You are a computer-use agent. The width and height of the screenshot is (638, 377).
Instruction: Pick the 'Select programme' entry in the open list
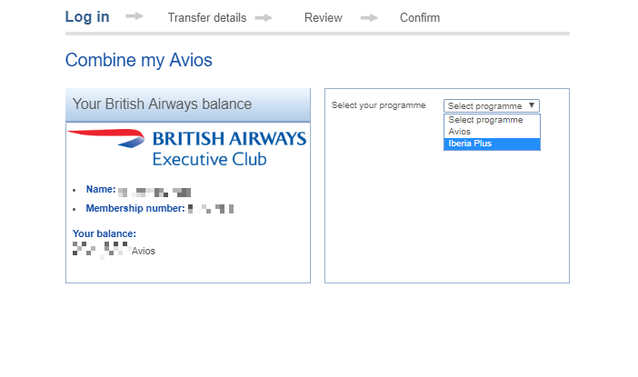coord(492,120)
